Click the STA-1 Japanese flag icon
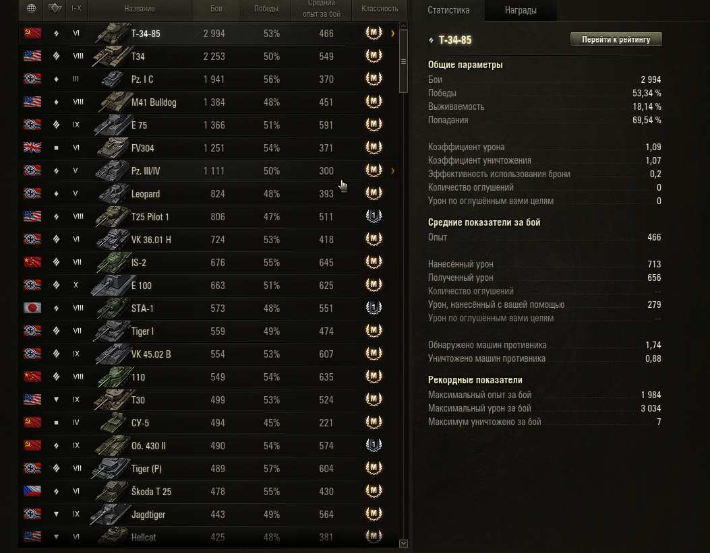The height and width of the screenshot is (553, 710). click(32, 308)
